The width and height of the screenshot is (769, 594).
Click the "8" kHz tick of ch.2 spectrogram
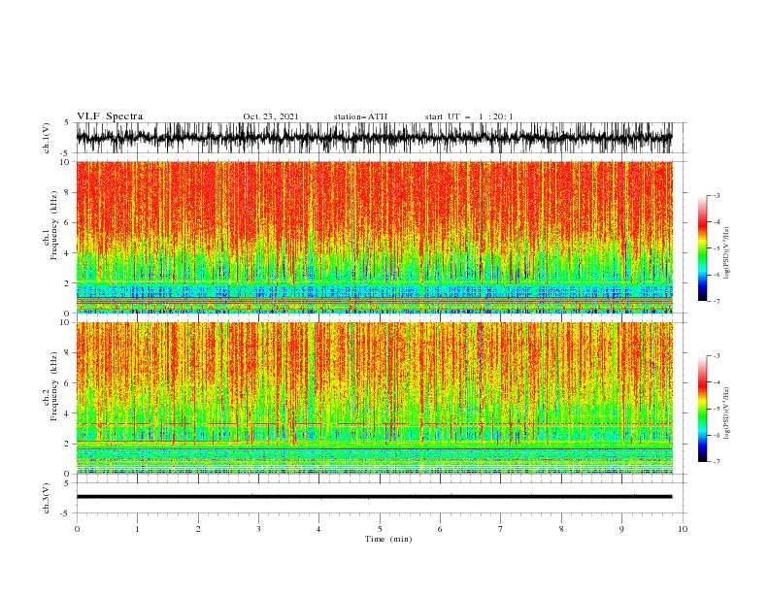(69, 353)
